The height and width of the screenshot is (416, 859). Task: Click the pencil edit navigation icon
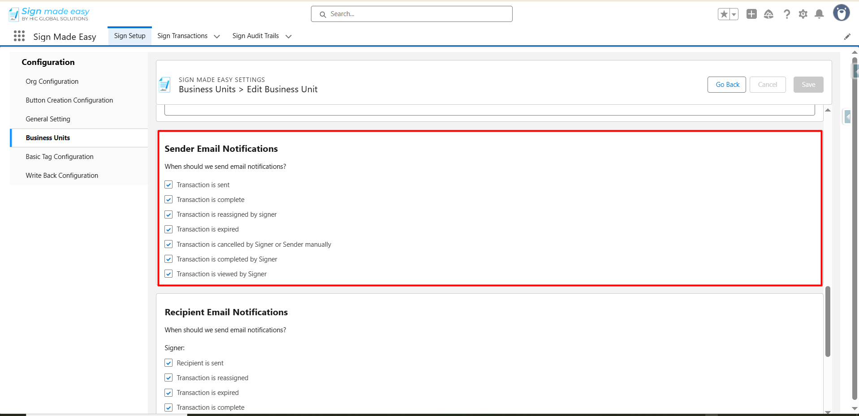click(847, 37)
